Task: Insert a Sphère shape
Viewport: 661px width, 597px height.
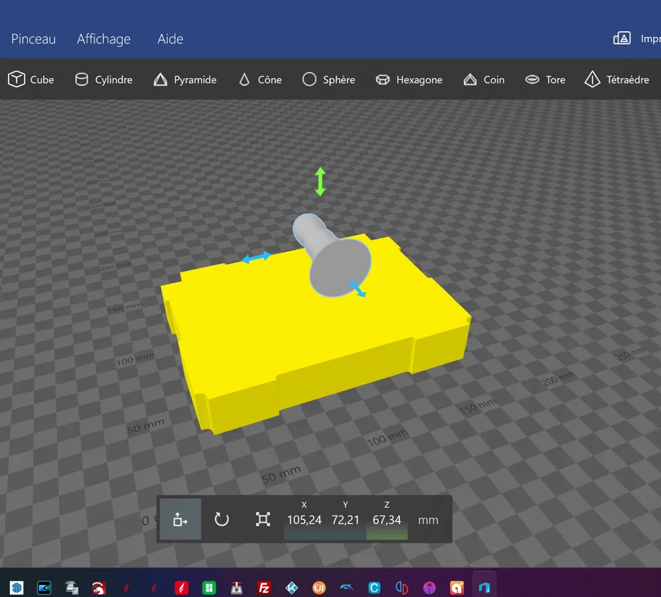Action: pos(329,80)
